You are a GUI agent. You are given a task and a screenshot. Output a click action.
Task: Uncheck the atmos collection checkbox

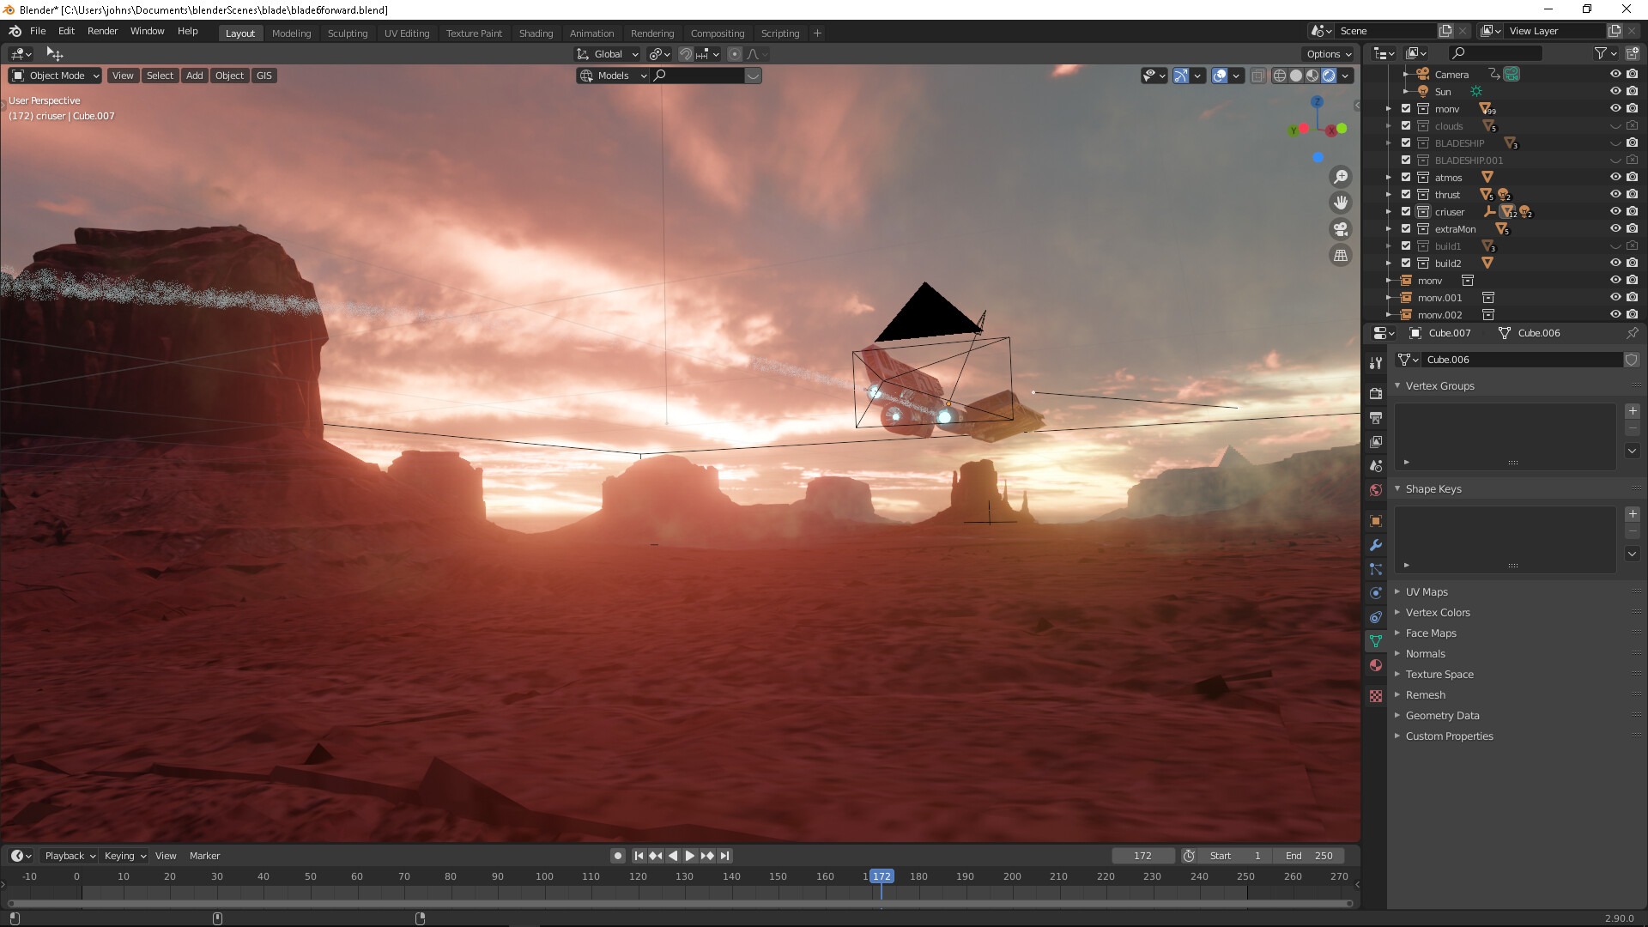click(1406, 178)
